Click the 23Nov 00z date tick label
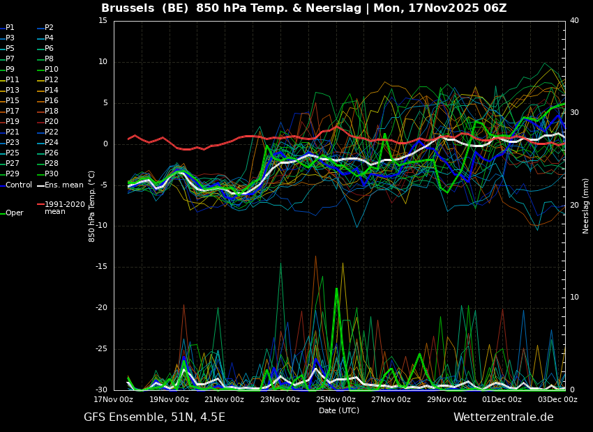The width and height of the screenshot is (593, 432). click(280, 399)
